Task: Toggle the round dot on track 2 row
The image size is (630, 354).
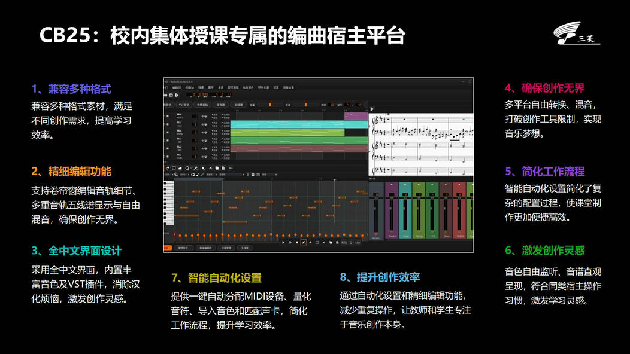Action: (168, 124)
